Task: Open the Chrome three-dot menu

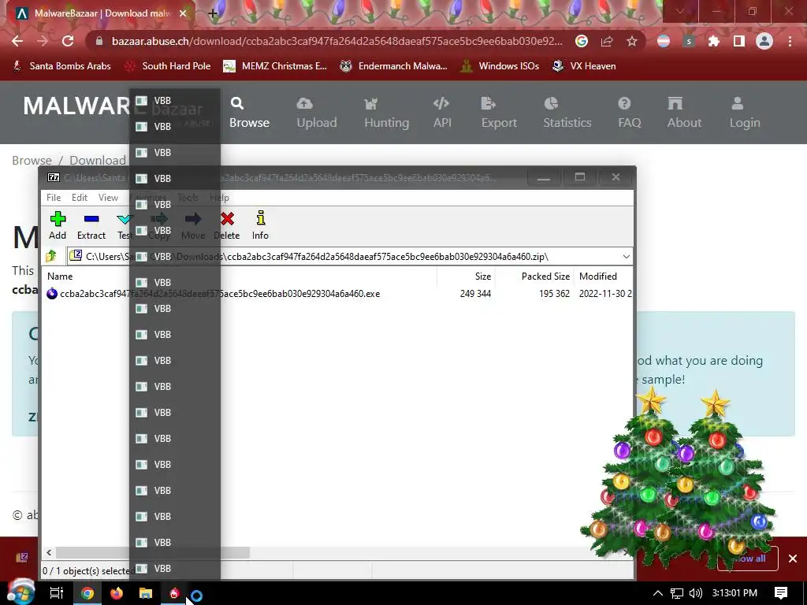Action: [x=790, y=41]
